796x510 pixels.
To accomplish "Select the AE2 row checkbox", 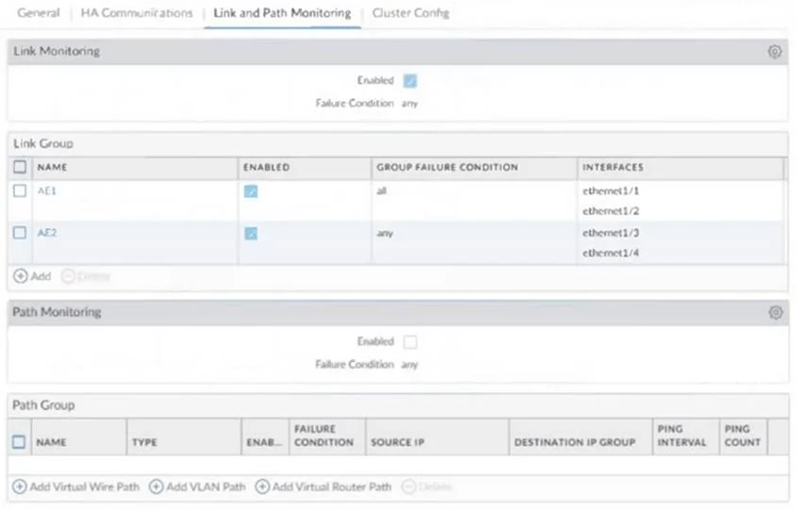I will pos(20,233).
